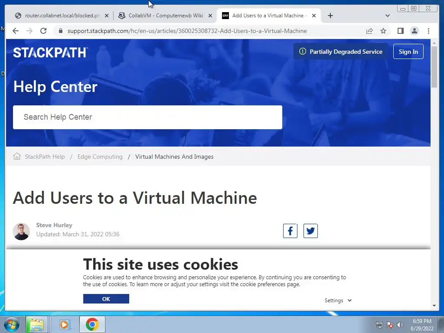
Task: Click Steve Hurley author avatar
Action: click(x=21, y=232)
